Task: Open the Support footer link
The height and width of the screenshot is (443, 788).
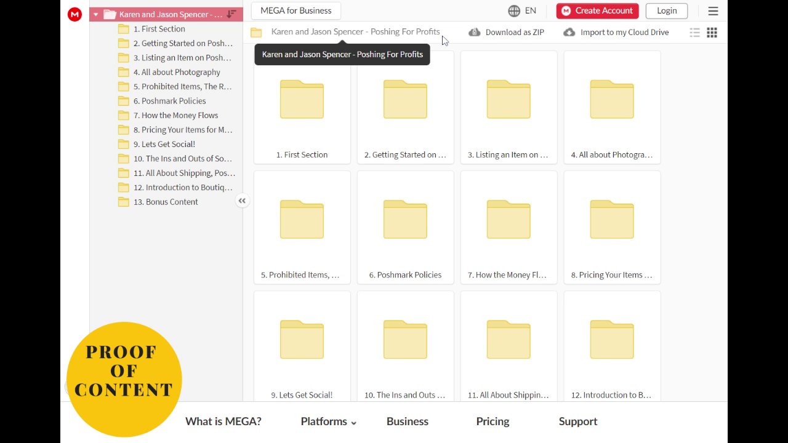Action: coord(578,421)
